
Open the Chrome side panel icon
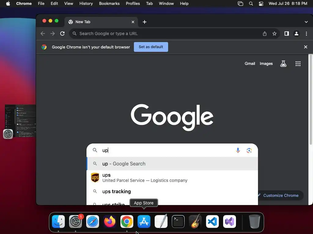[x=287, y=34]
